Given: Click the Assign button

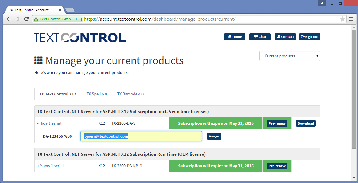Looking at the screenshot, I should 214,136.
